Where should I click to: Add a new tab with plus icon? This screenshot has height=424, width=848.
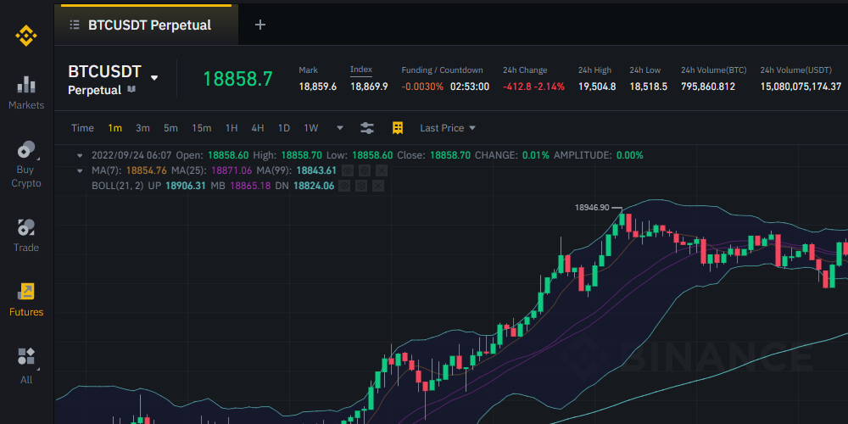click(260, 25)
